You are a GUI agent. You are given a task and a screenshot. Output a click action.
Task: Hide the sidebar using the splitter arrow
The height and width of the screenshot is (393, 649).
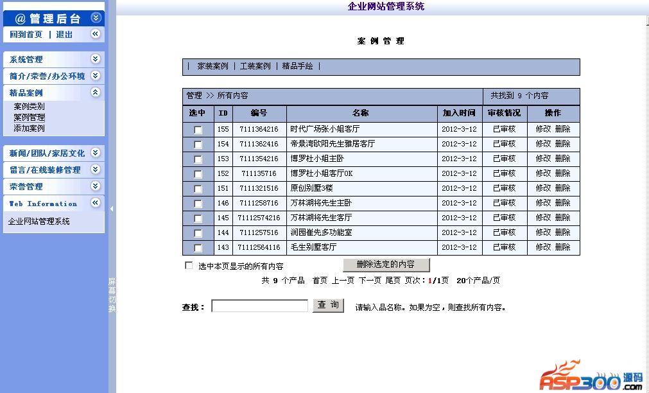(112, 209)
